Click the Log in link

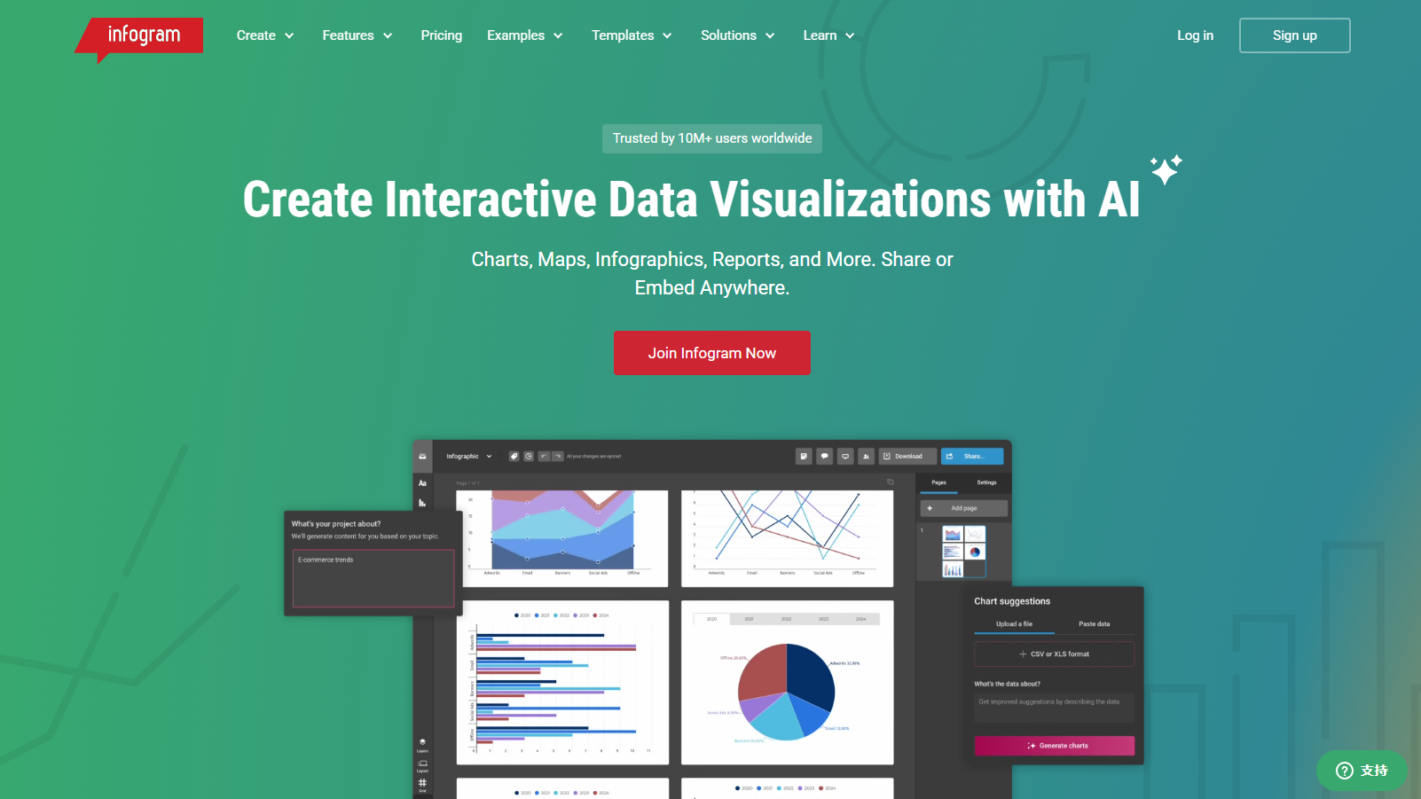(x=1195, y=35)
